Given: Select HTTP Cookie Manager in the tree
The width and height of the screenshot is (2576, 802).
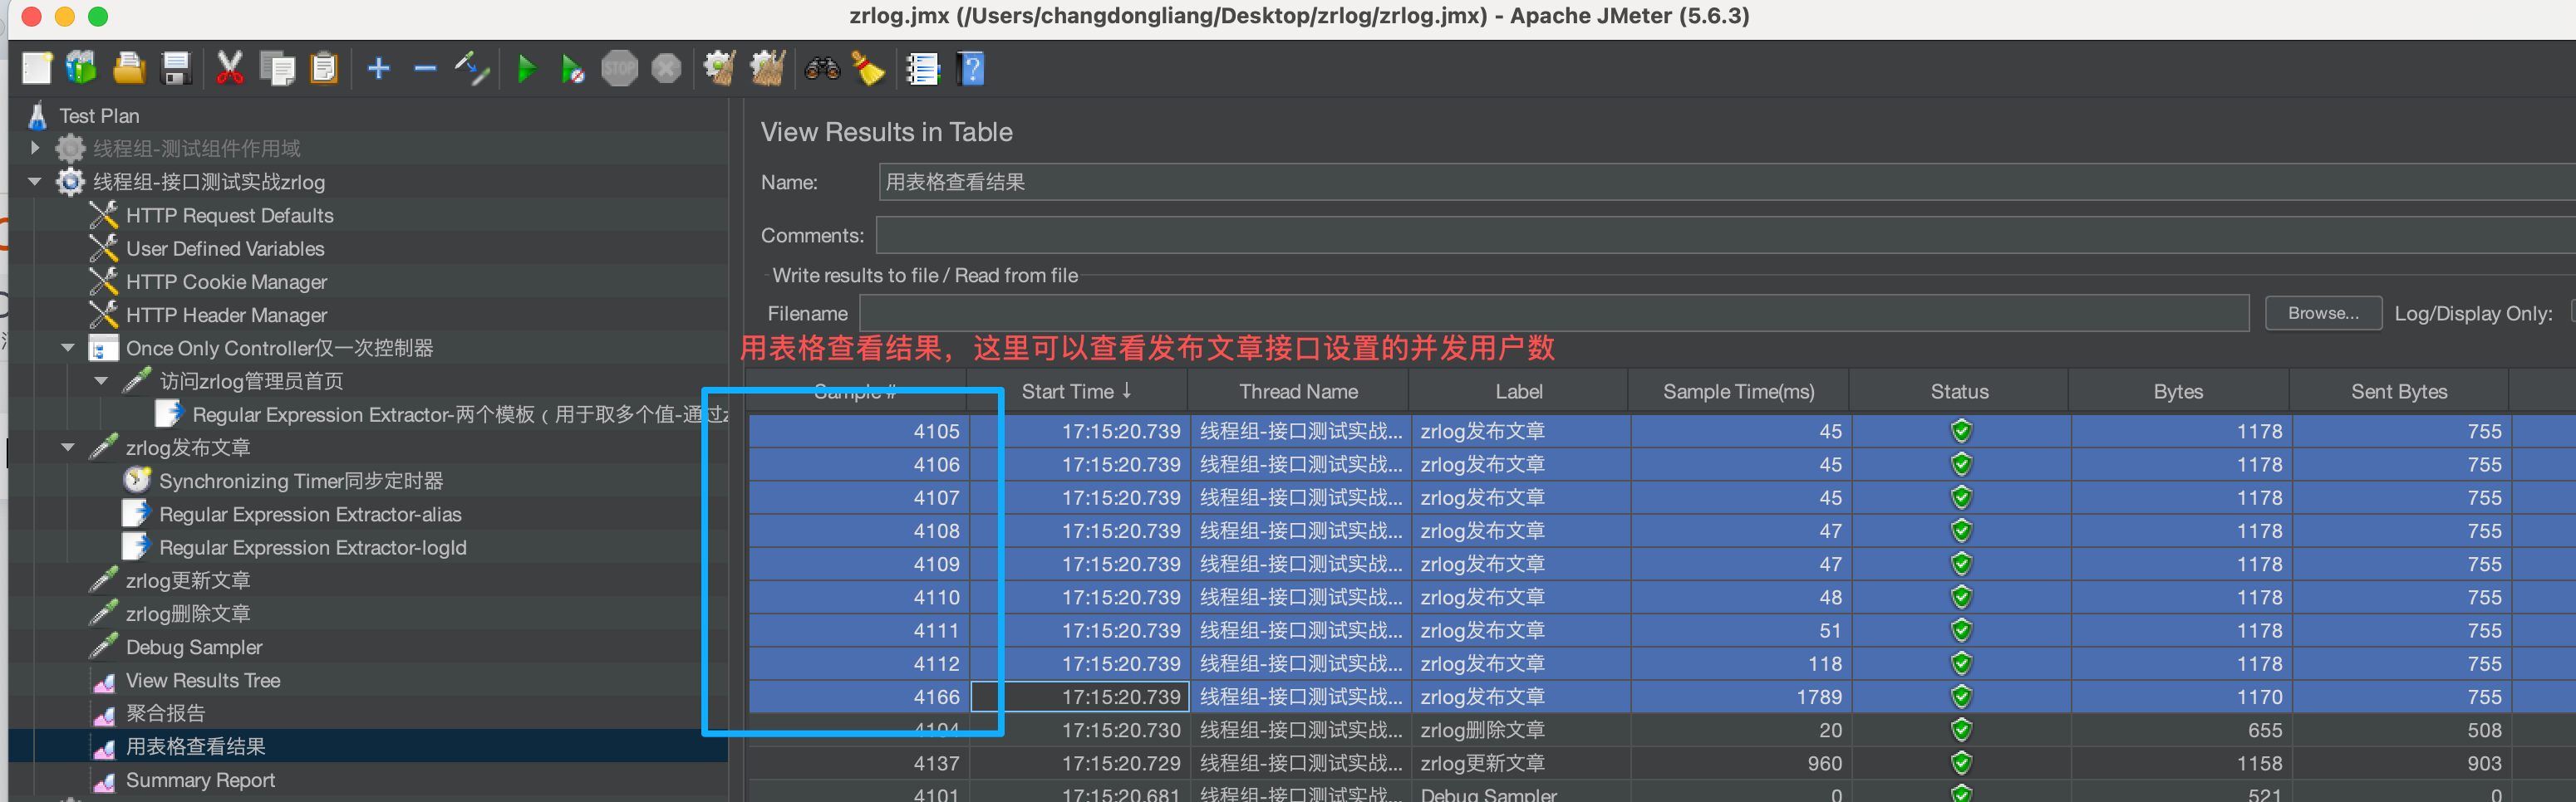Looking at the screenshot, I should tap(227, 281).
